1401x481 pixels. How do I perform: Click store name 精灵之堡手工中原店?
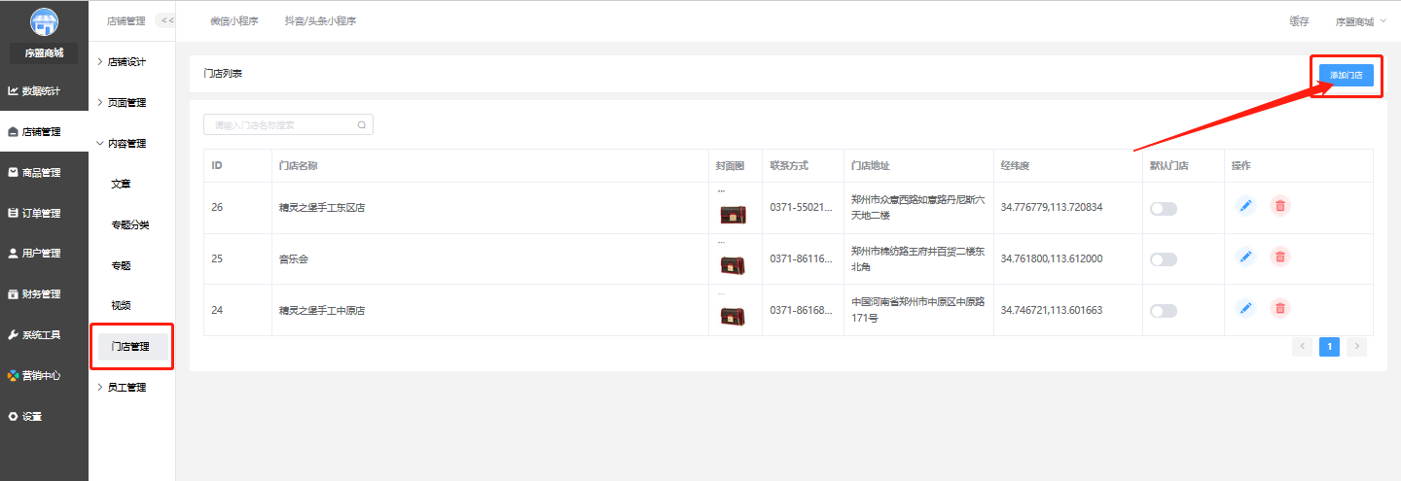pos(322,311)
